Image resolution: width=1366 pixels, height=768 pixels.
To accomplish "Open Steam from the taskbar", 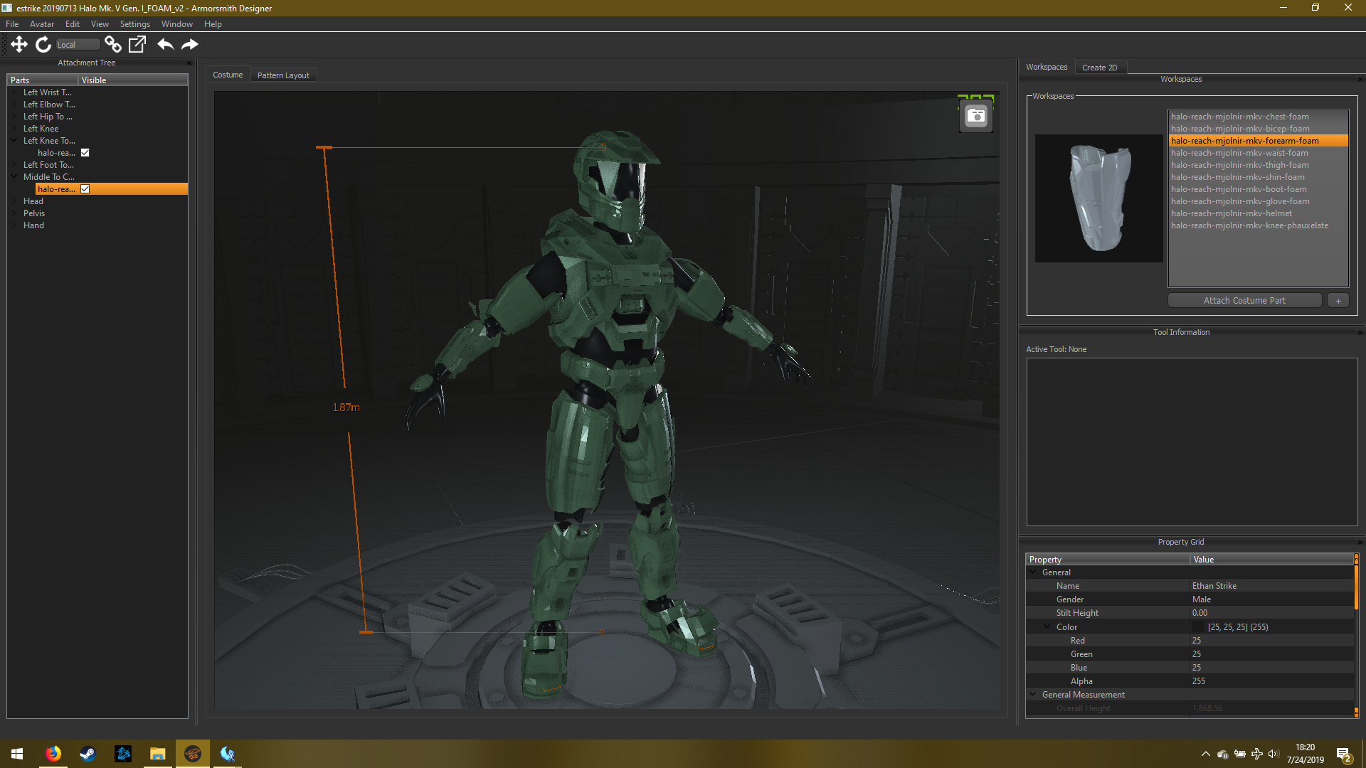I will tap(88, 754).
